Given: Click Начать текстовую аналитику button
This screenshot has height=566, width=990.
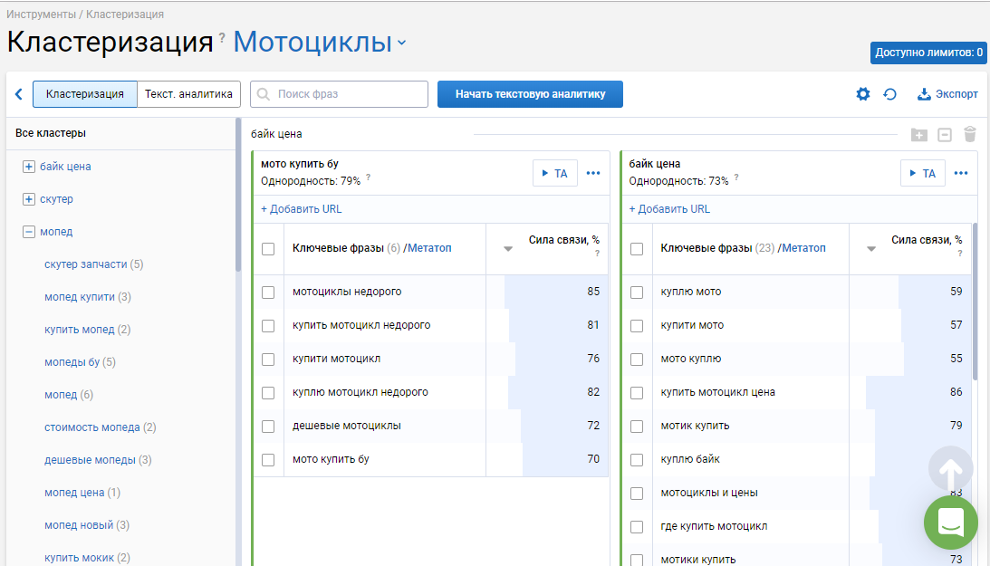Looking at the screenshot, I should [x=531, y=94].
